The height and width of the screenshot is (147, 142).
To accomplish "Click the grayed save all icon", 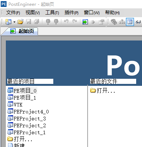I will pyautogui.click(x=37, y=22).
